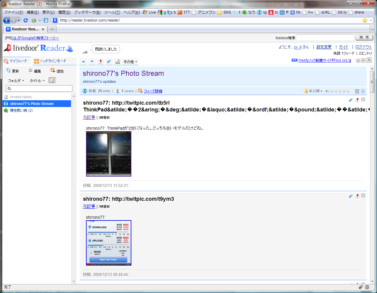Image resolution: width=377 pixels, height=293 pixels.
Task: Open 表示(V) menu
Action: [x=48, y=12]
